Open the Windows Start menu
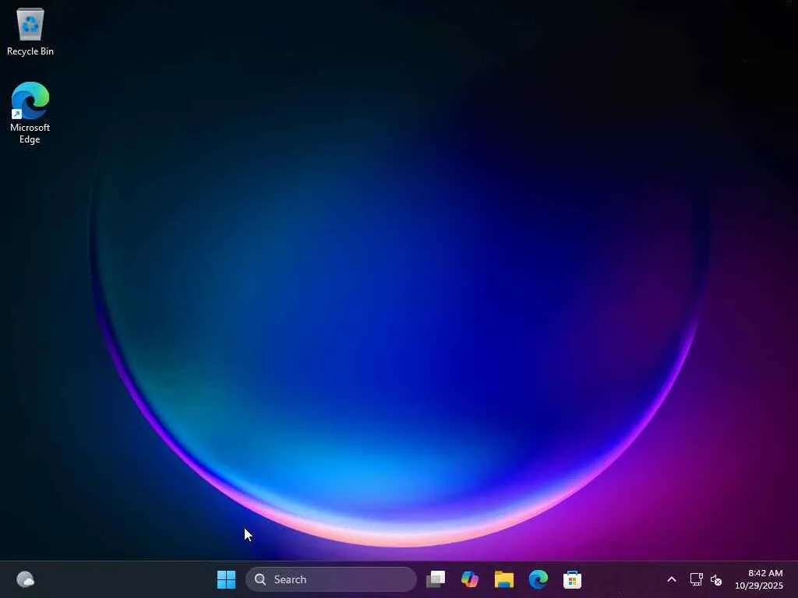 pos(226,579)
